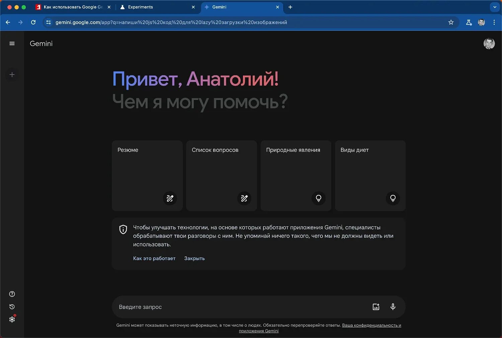Go forward with browser forward arrow
This screenshot has height=338, width=502.
click(21, 22)
